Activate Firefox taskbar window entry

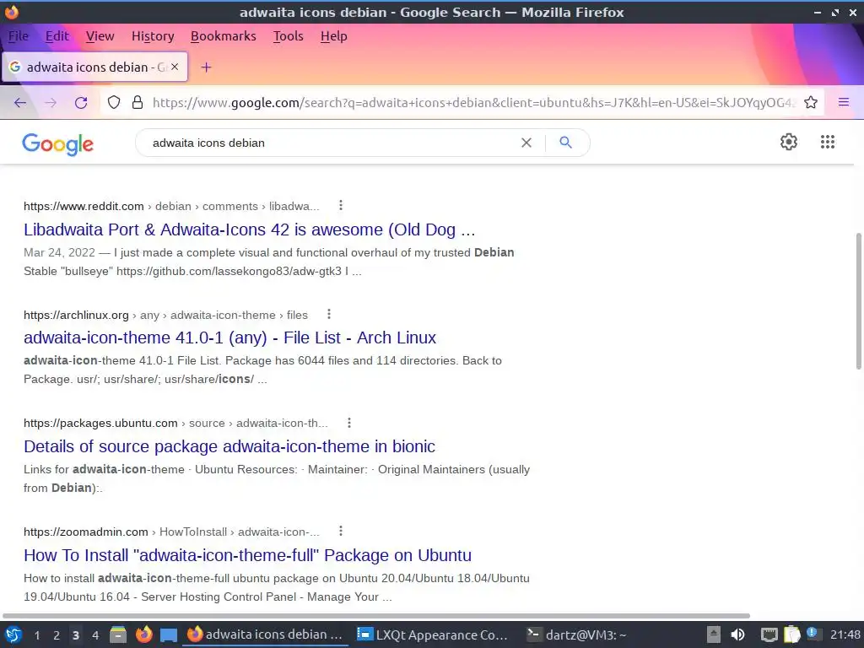(x=266, y=634)
